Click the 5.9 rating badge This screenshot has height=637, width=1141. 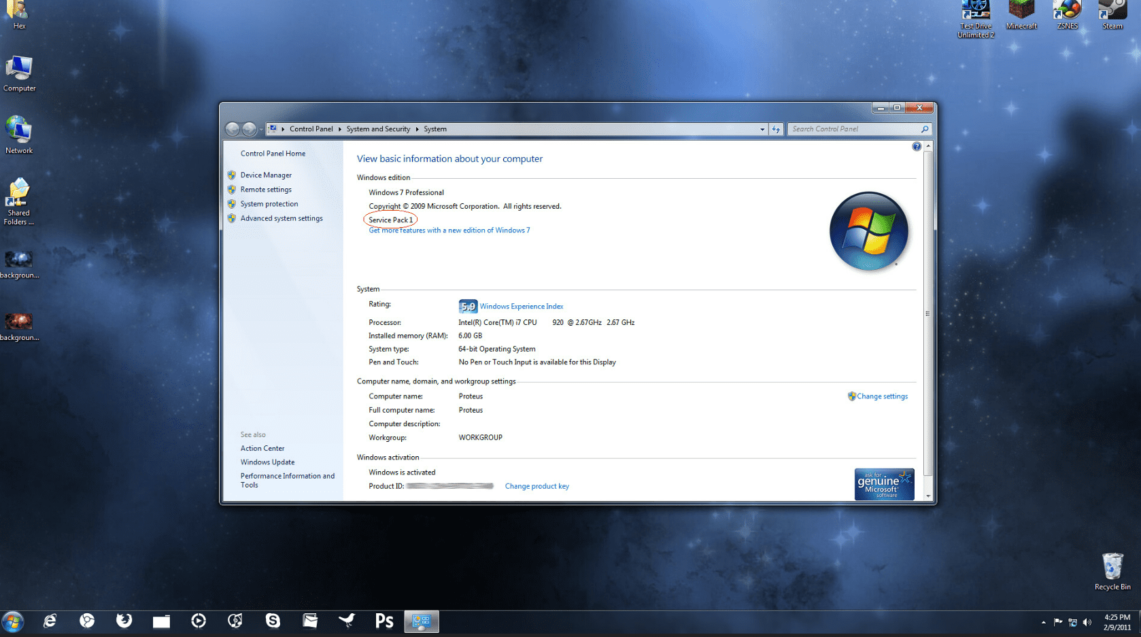point(468,307)
